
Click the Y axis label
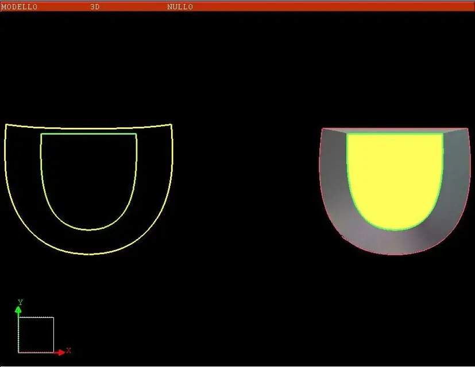coord(20,302)
